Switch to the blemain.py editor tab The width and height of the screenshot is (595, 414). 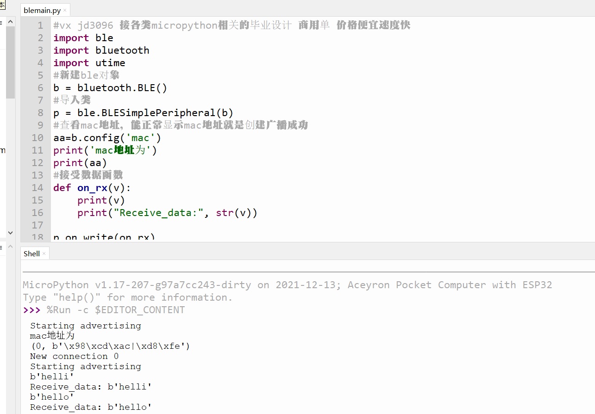(x=42, y=10)
